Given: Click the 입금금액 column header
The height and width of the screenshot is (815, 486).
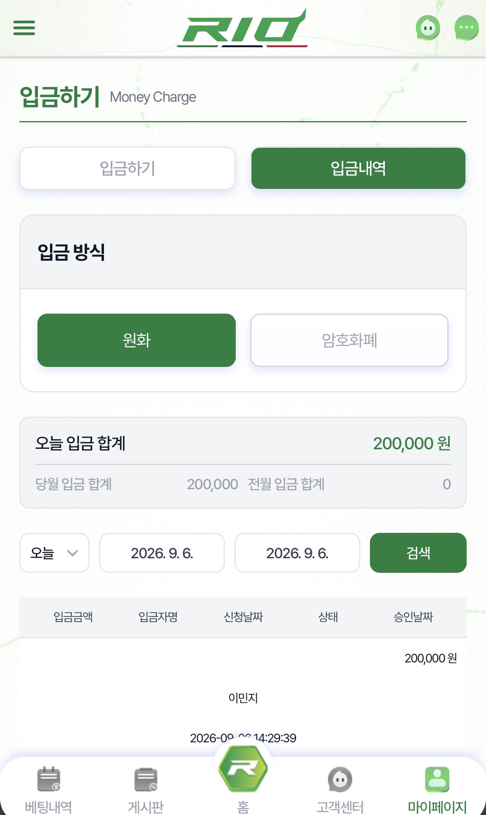Looking at the screenshot, I should [73, 617].
